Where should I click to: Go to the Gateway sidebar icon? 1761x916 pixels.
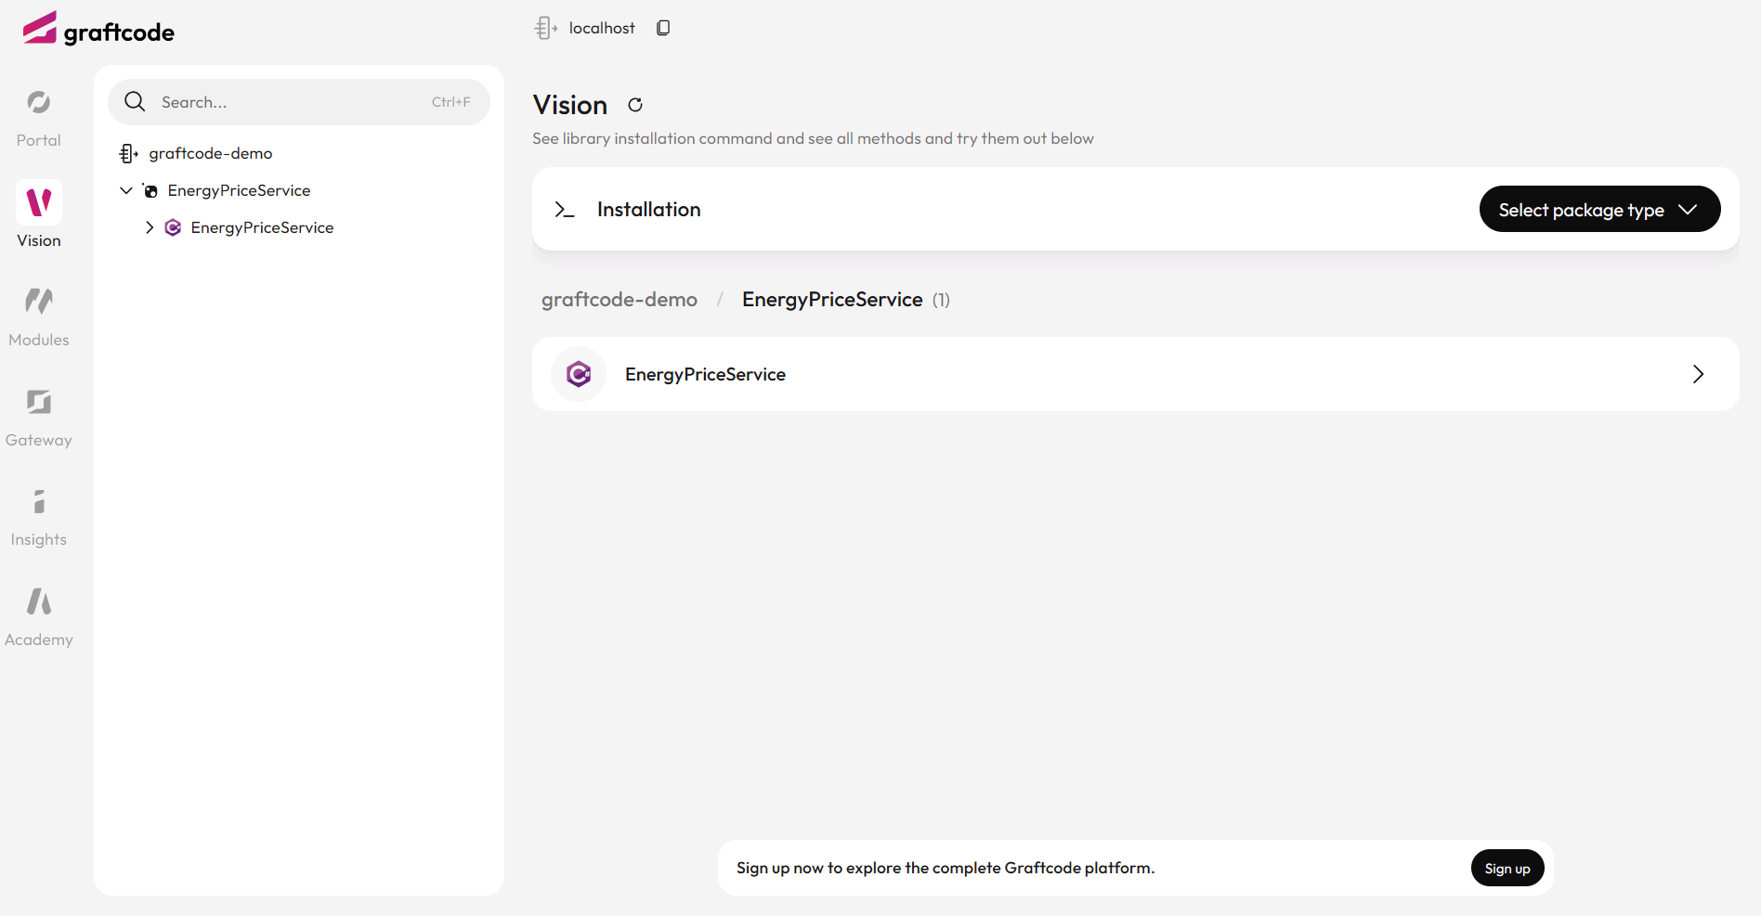click(39, 401)
